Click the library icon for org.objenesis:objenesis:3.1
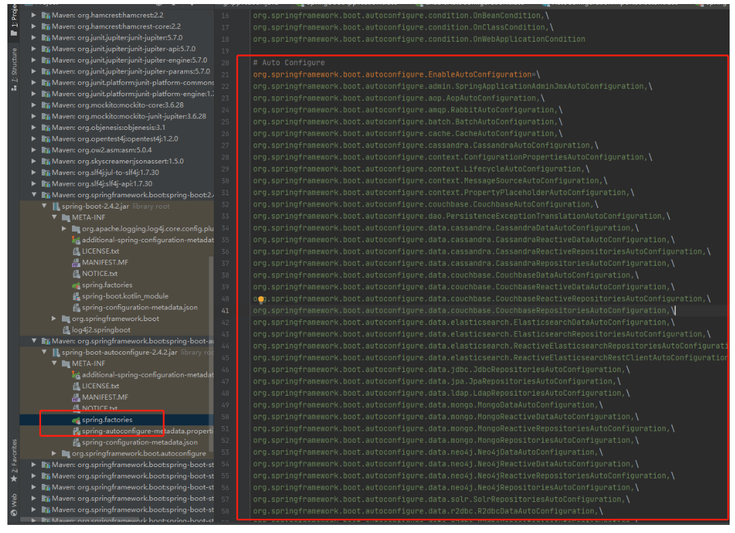The image size is (735, 533). (x=46, y=128)
